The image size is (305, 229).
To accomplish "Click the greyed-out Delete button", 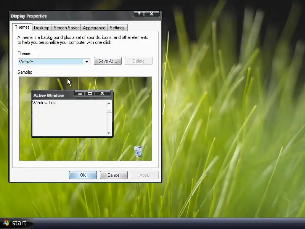I will [138, 61].
